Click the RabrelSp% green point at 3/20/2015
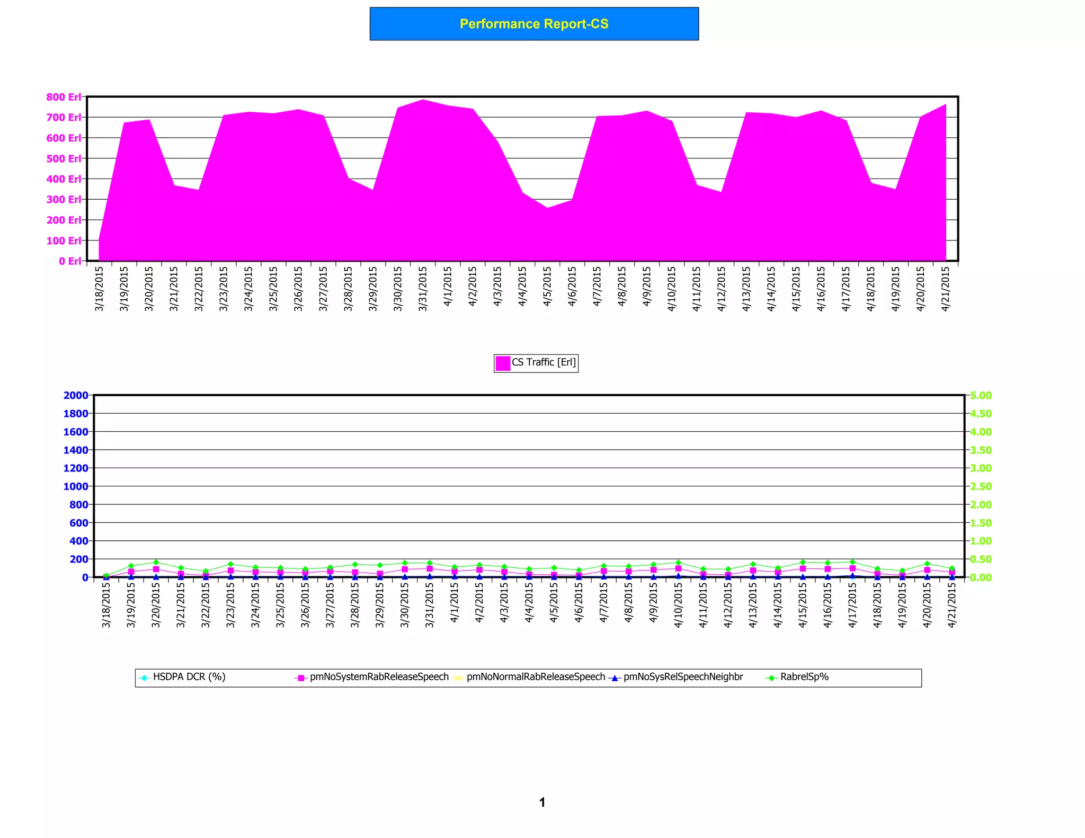The height and width of the screenshot is (838, 1085). (x=156, y=563)
